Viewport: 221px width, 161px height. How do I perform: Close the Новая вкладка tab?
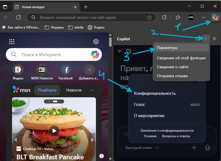coord(76,7)
